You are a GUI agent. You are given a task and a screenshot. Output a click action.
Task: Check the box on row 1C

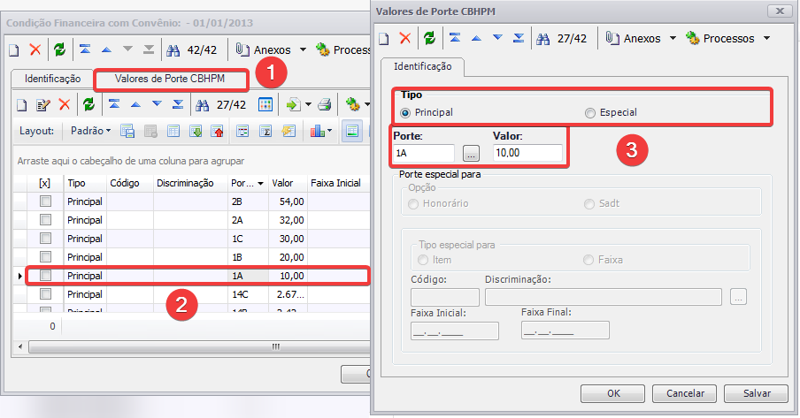coord(45,238)
